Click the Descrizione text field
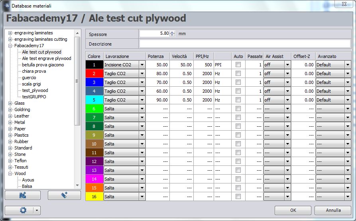Viewport: 356px width, 221px height. tap(245, 44)
